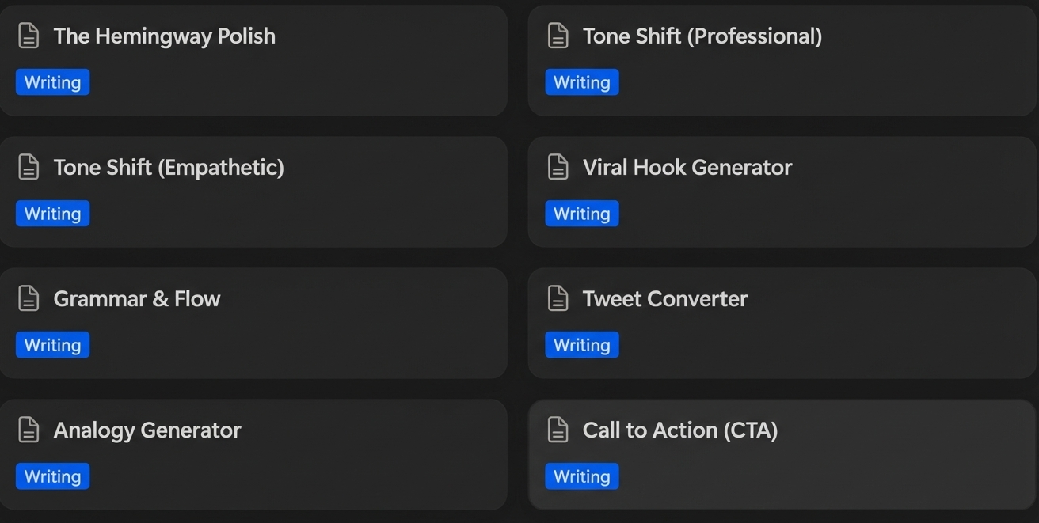Select the Writing tag under The Hemingway Polish
The image size is (1039, 523).
click(52, 81)
